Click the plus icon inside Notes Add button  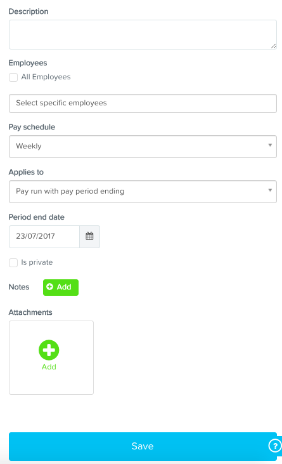[50, 287]
